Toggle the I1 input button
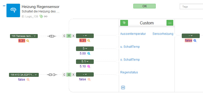Image resolution: width=203 pixels, height=94 pixels. coord(69,36)
